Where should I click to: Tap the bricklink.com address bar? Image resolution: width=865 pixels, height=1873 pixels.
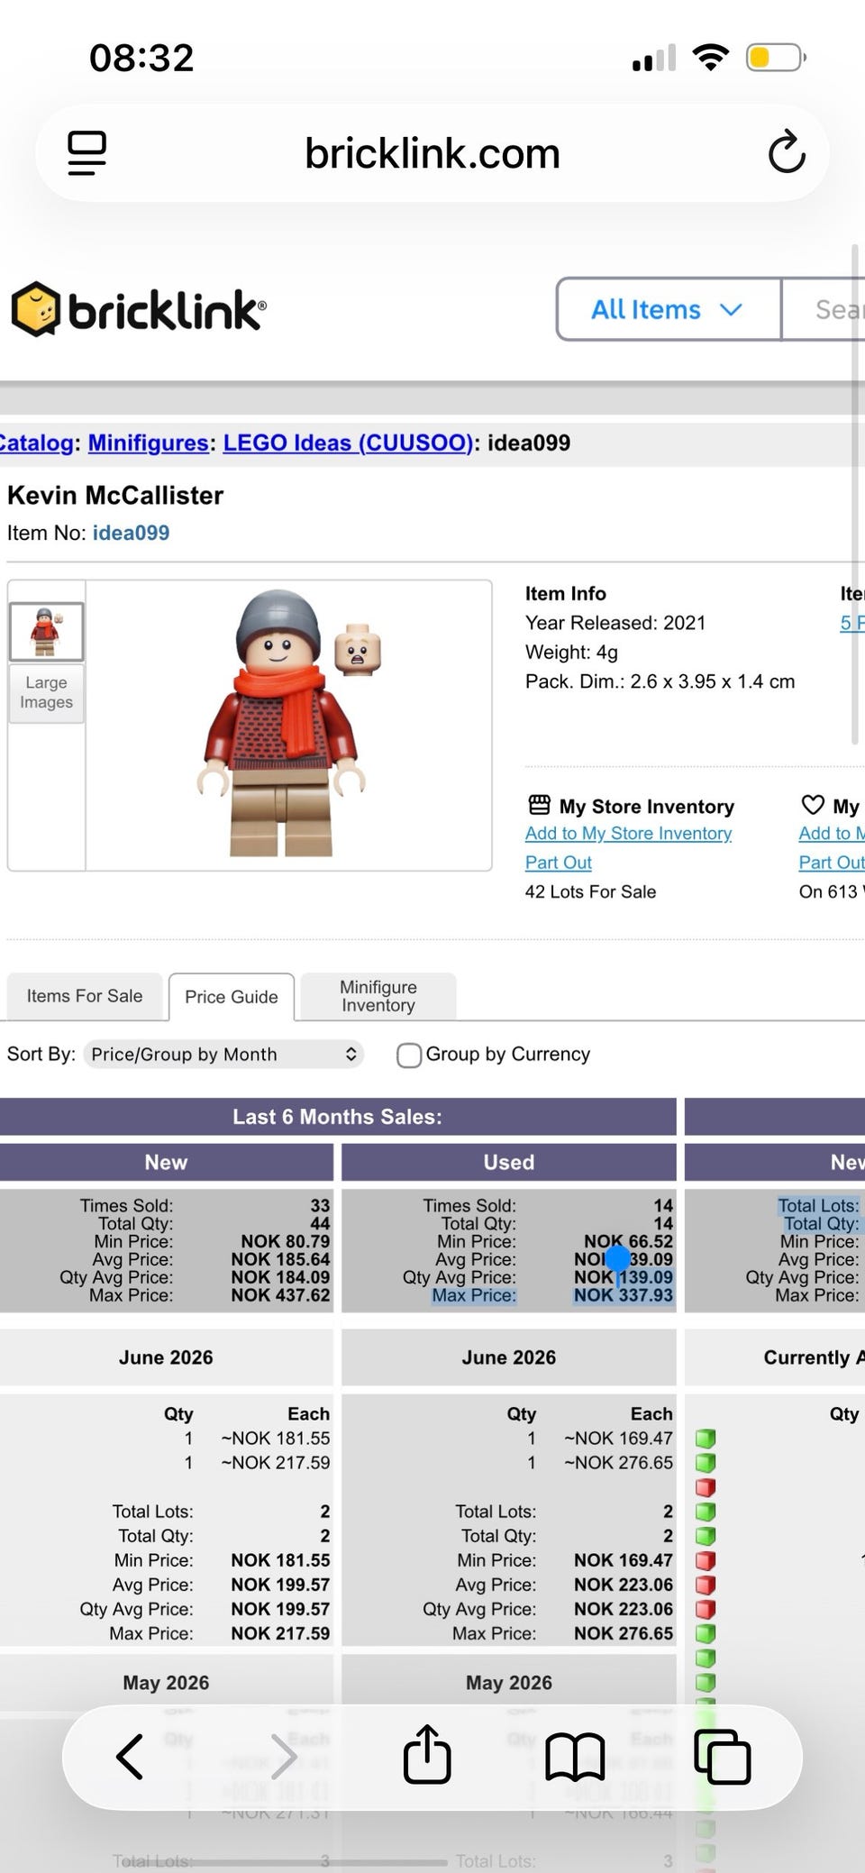point(432,153)
